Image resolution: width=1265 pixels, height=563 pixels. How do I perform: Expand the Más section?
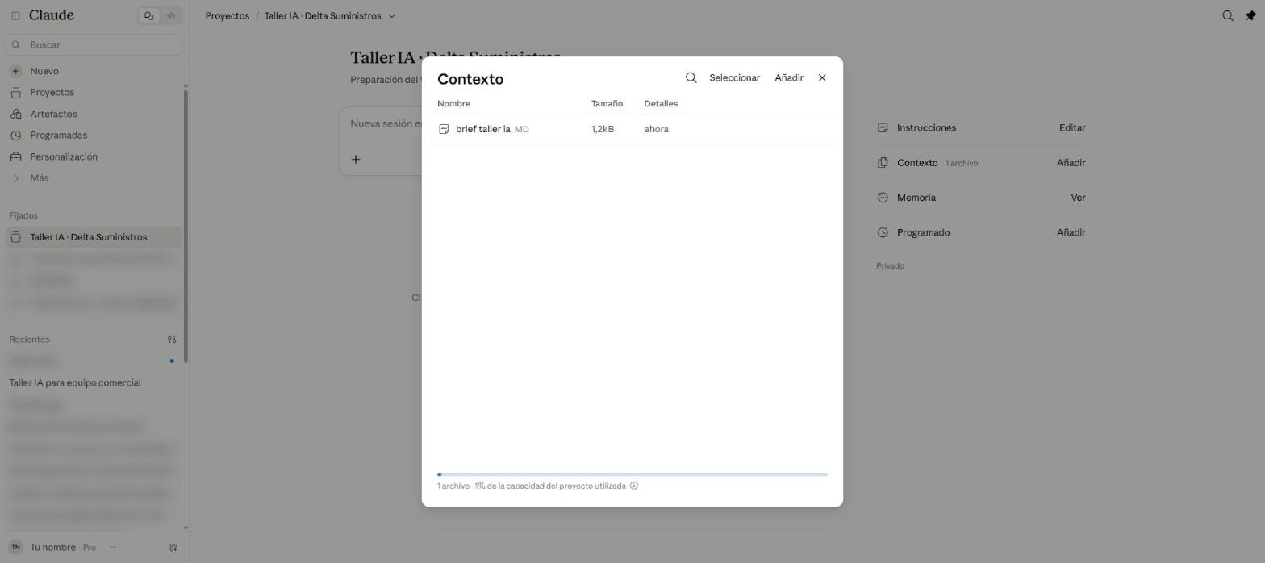coord(39,178)
